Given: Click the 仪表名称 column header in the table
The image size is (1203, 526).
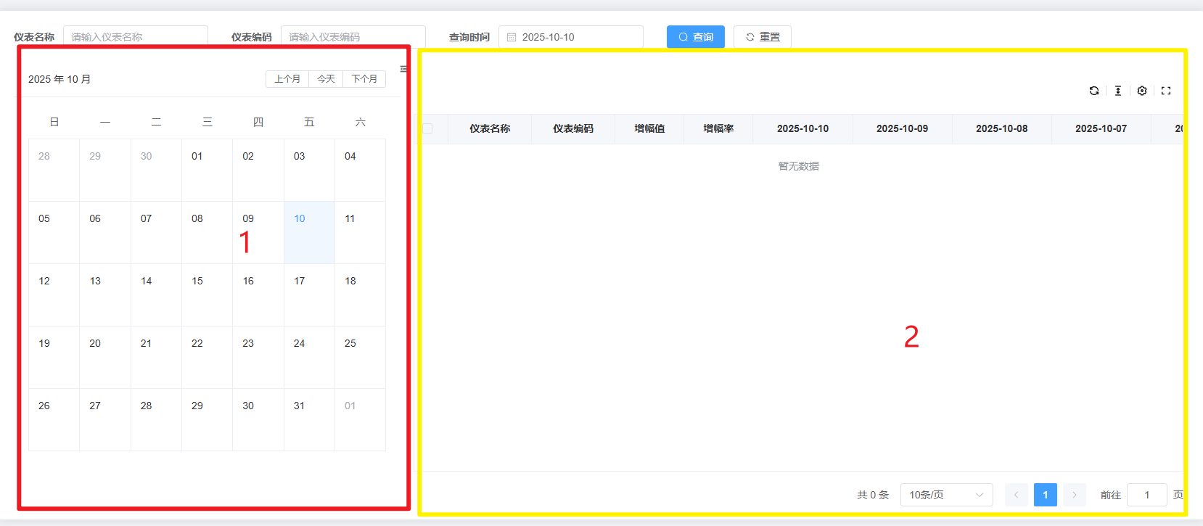Looking at the screenshot, I should [490, 128].
